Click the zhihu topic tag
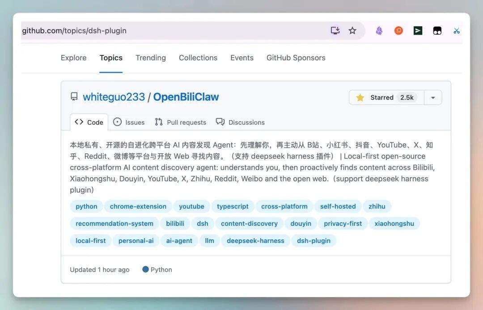 click(377, 206)
